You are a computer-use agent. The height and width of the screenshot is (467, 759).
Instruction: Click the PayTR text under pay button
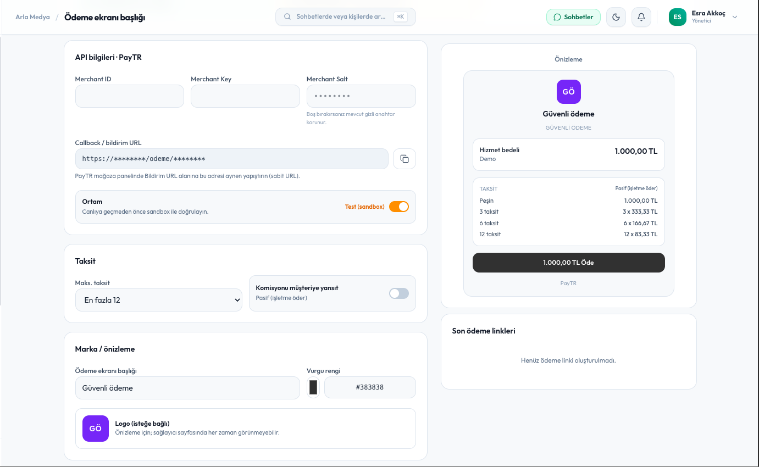click(568, 283)
